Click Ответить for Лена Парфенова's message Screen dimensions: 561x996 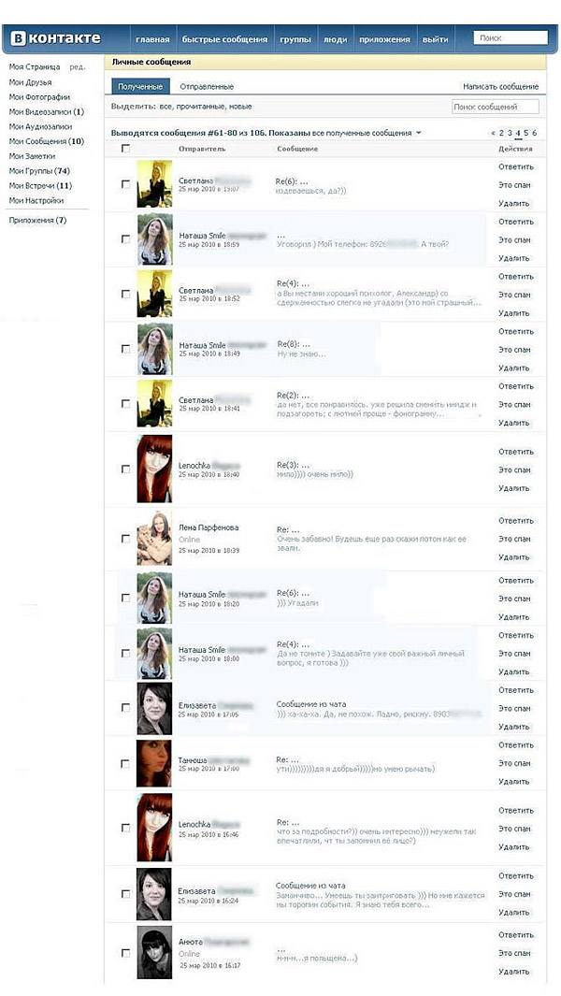516,521
